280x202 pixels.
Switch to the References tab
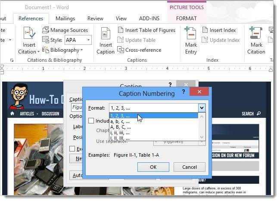coord(31,19)
